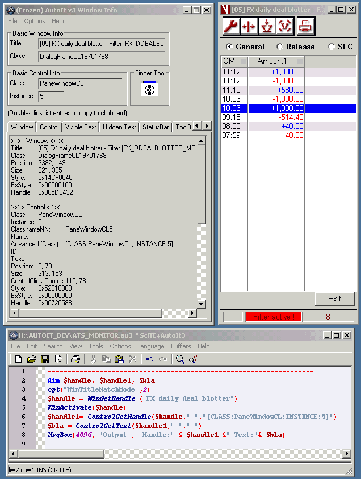
Task: Click the red Filter active status indicator
Action: pos(274,317)
